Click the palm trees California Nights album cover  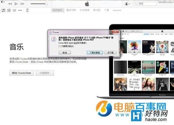tap(148, 67)
